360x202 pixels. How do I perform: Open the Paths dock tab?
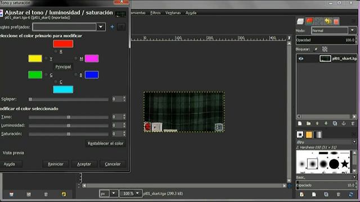click(x=319, y=21)
